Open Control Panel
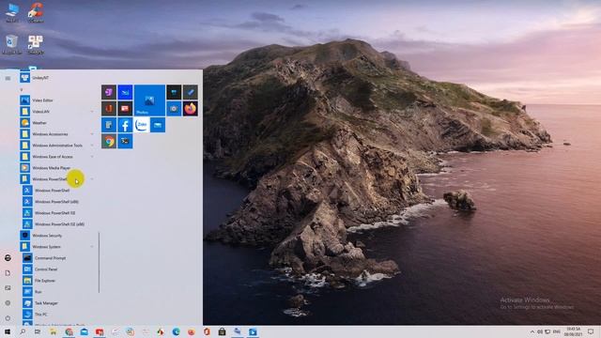601x338 pixels. click(57, 269)
